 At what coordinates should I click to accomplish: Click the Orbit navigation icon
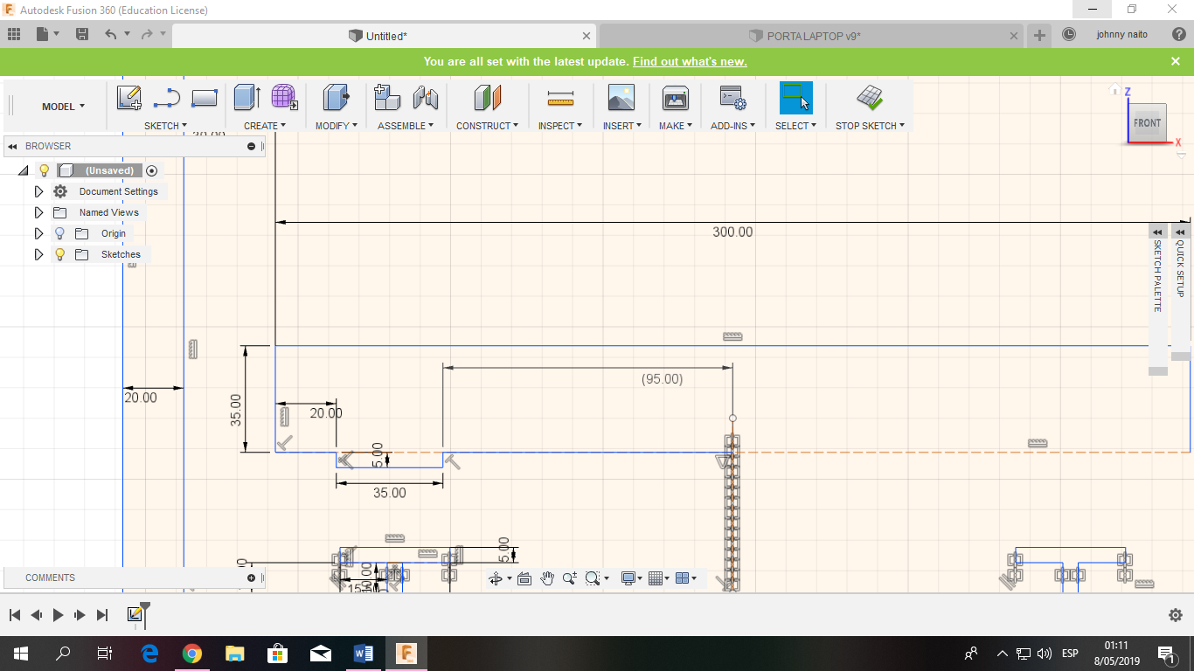(x=496, y=578)
